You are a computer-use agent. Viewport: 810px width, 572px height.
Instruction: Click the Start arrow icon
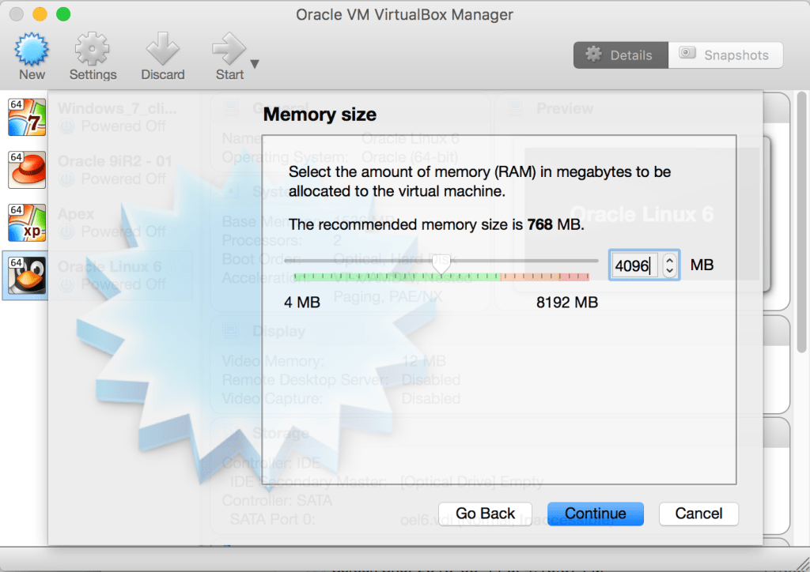229,48
